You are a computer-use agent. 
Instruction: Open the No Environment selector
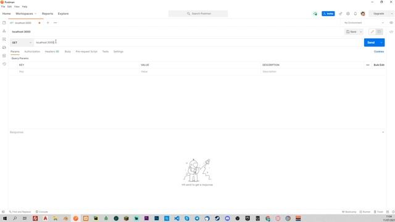coord(364,23)
